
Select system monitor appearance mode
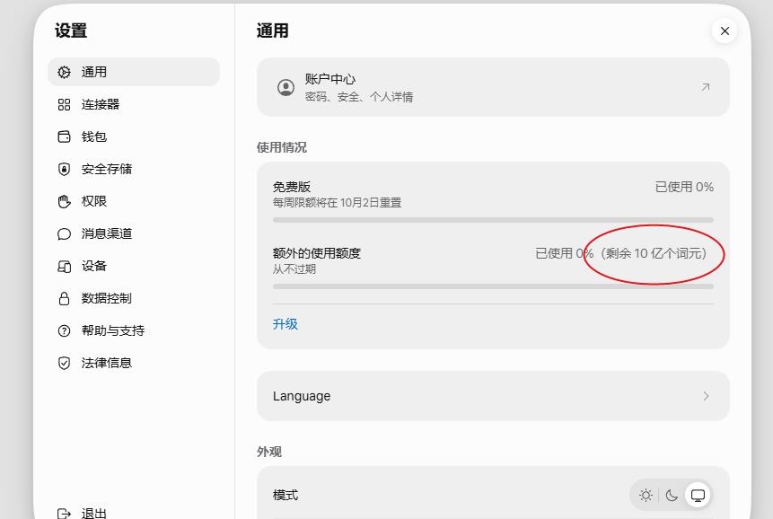[698, 495]
